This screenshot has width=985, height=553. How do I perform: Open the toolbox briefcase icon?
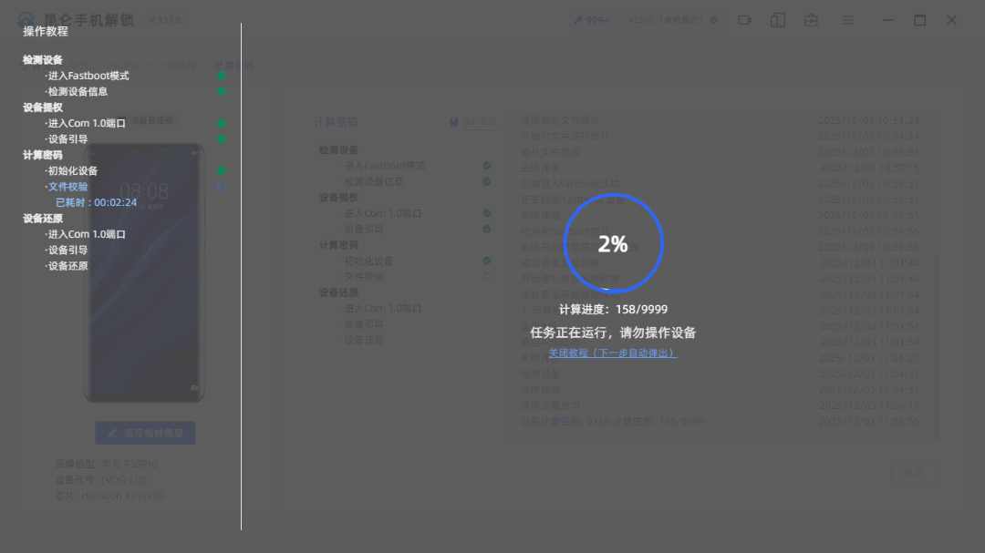[811, 20]
